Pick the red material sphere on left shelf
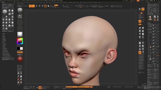Viewport: 161px width, 90px height. [20, 59]
